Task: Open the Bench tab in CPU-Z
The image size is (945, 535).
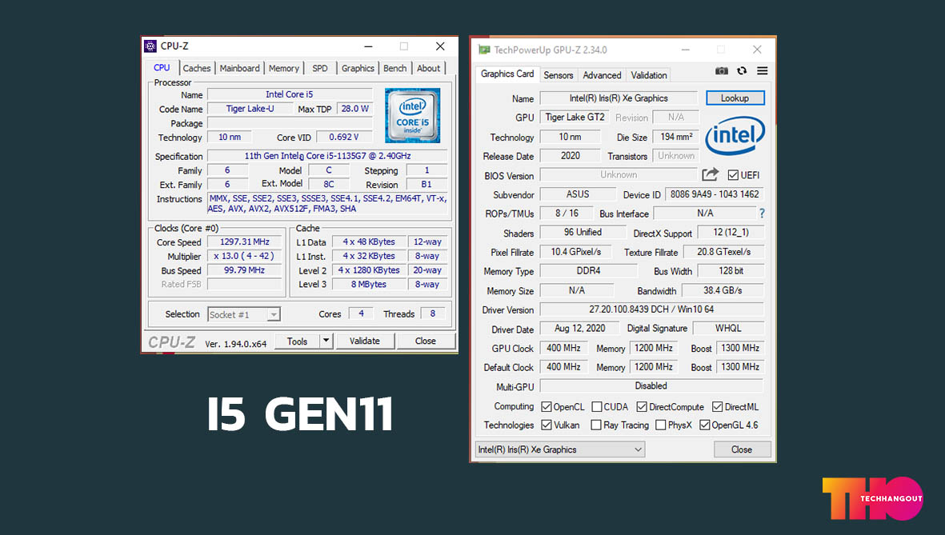Action: [394, 68]
